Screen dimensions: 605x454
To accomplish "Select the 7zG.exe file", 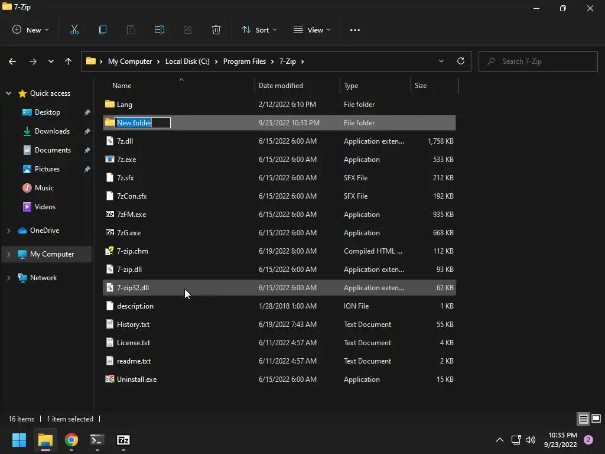I will [x=279, y=233].
